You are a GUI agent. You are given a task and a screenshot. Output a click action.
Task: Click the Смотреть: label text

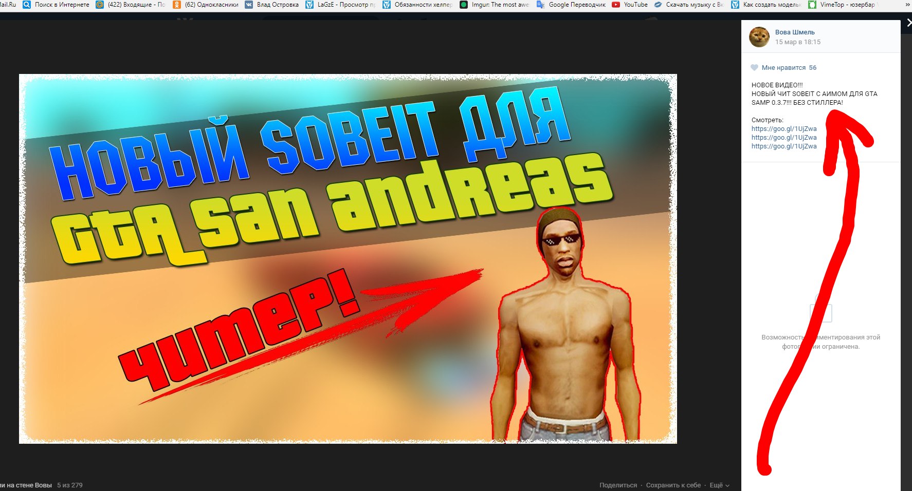(768, 120)
